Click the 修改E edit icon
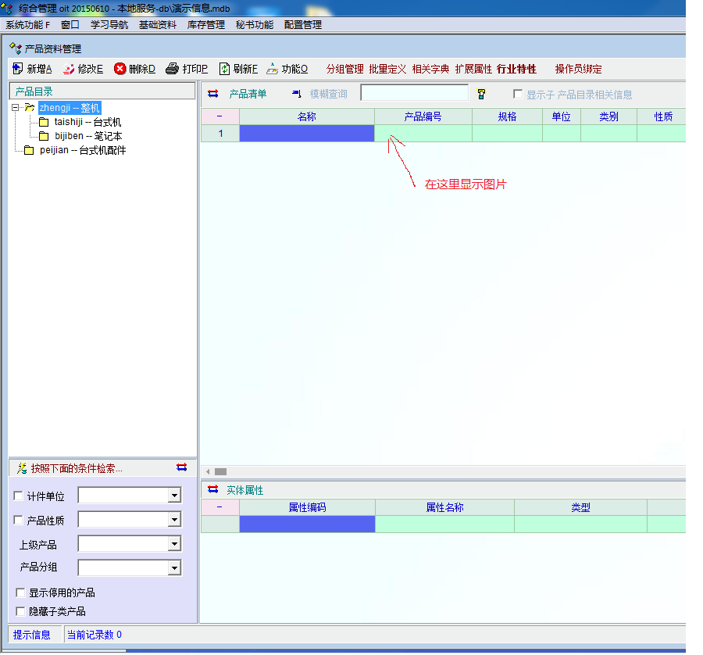 pyautogui.click(x=69, y=69)
